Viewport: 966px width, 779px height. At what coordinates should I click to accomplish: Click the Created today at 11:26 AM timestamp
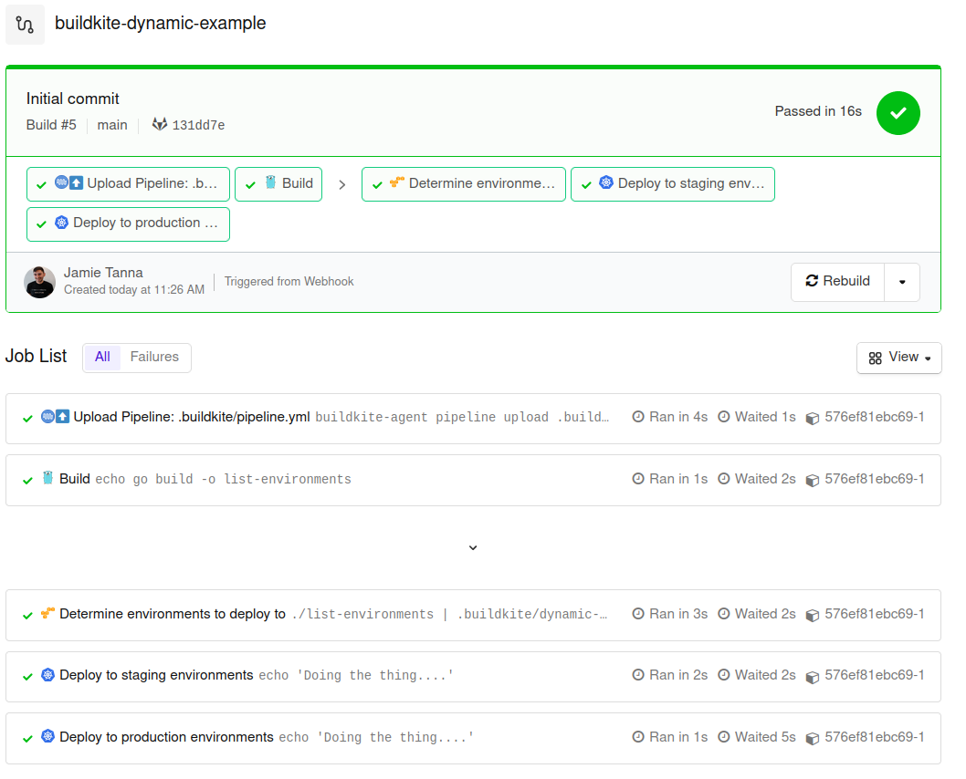click(134, 289)
